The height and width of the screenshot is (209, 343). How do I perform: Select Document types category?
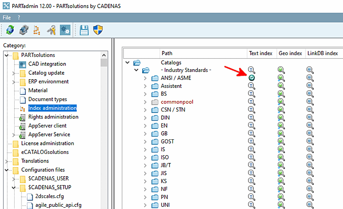coord(48,99)
